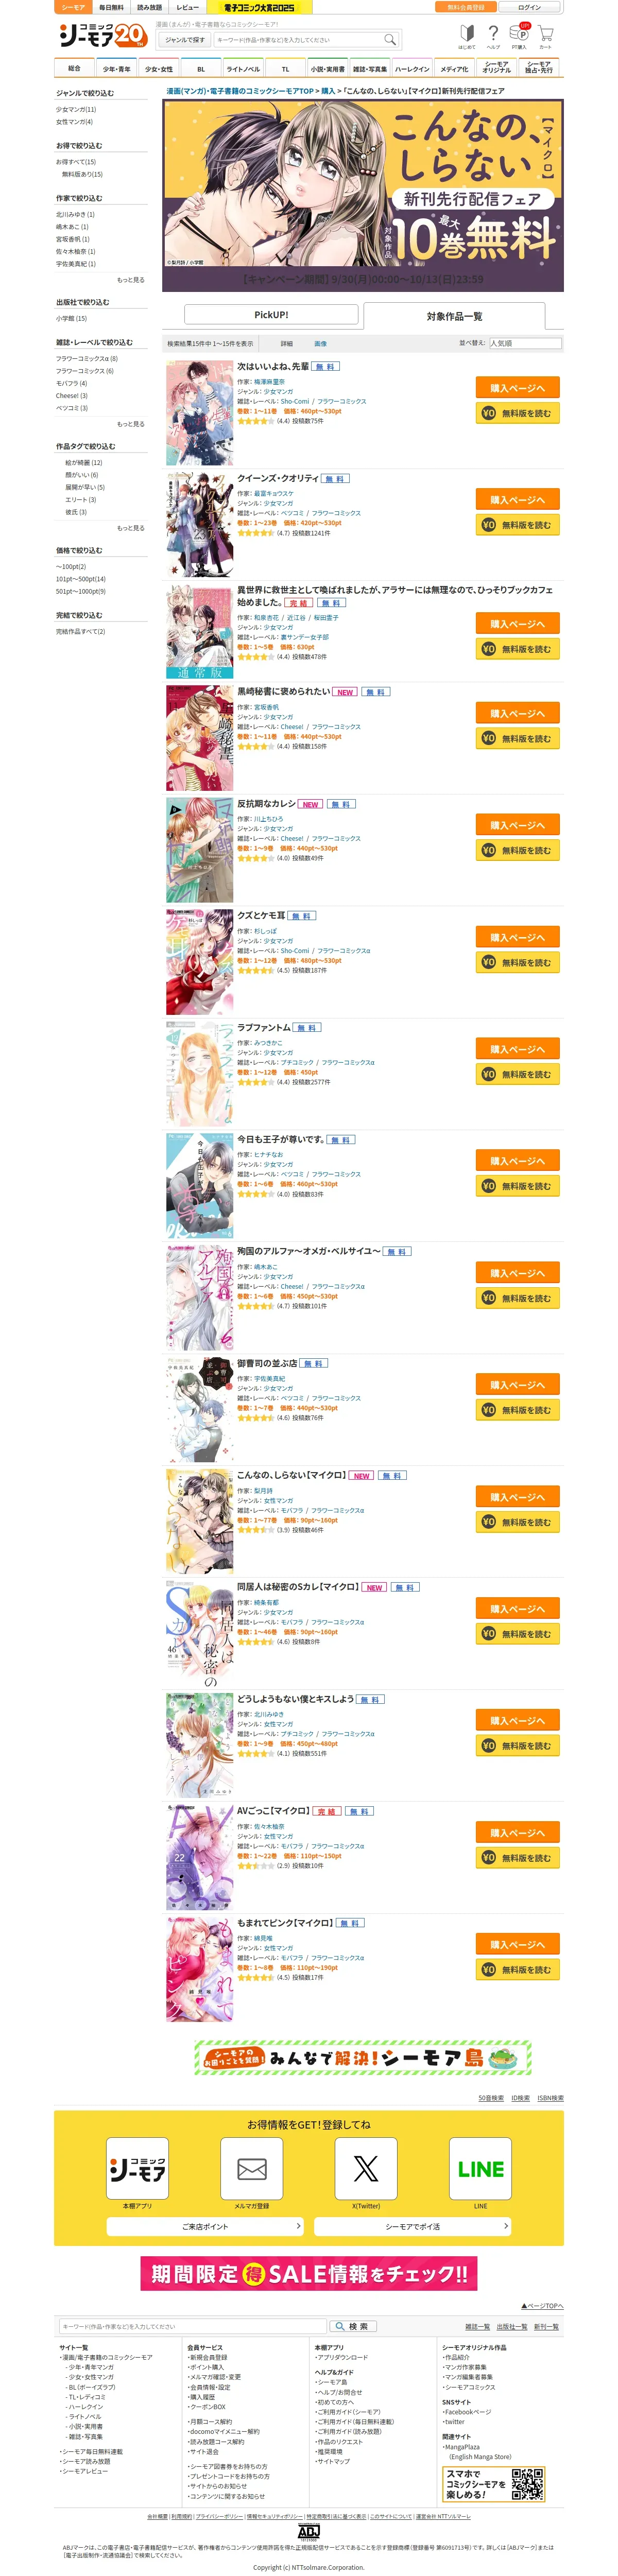Click the search magnifier icon in header
The height and width of the screenshot is (2576, 618).
click(x=390, y=40)
